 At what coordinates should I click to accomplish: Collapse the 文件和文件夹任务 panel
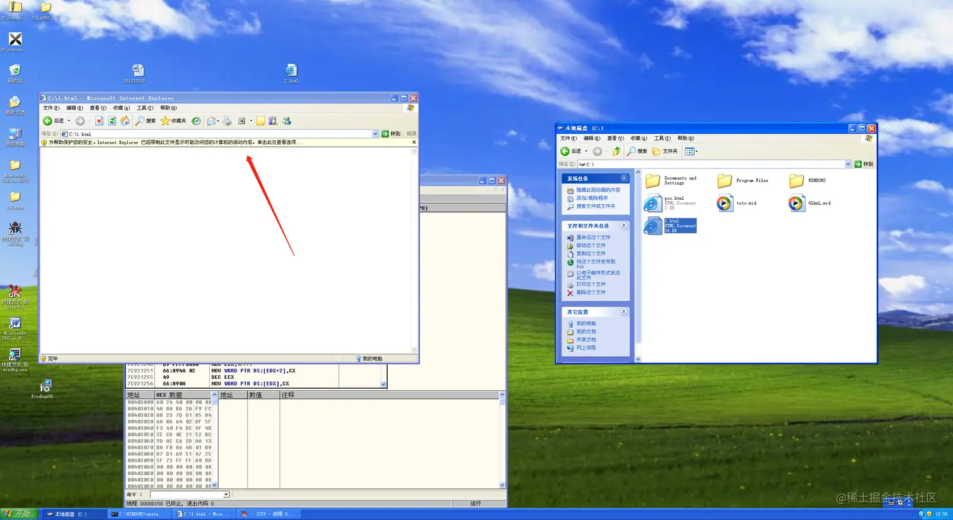pyautogui.click(x=624, y=226)
